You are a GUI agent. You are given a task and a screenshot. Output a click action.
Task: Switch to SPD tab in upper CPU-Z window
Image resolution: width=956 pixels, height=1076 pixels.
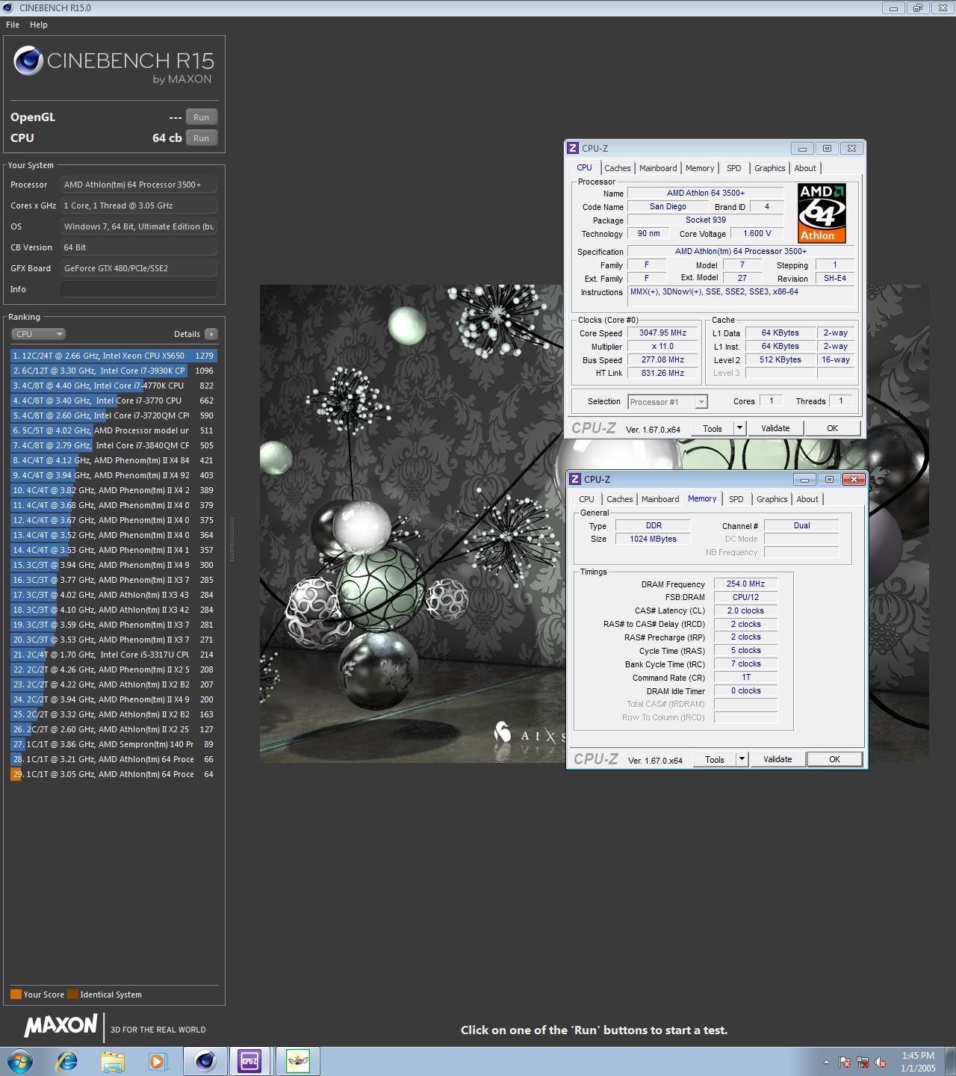734,168
